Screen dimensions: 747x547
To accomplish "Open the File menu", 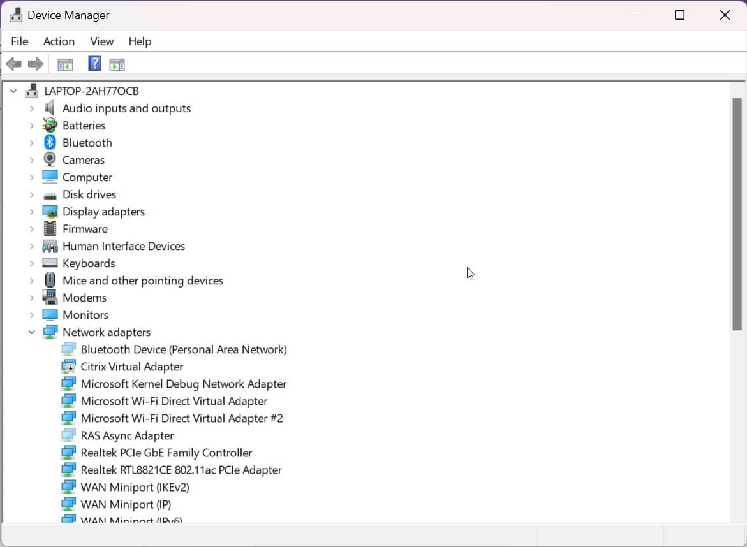I will pos(20,41).
